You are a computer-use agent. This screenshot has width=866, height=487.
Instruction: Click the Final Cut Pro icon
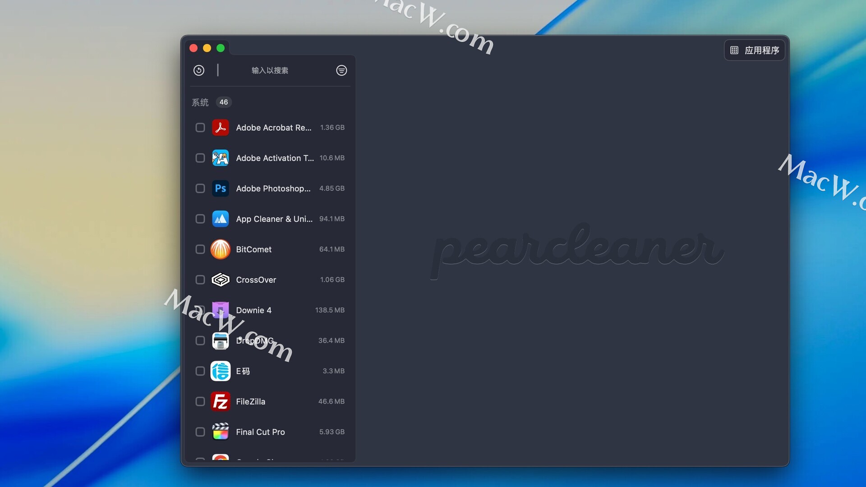click(221, 432)
